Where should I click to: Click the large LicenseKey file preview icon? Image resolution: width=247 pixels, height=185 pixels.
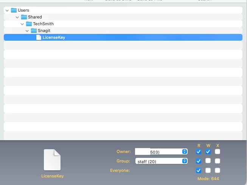pos(52,160)
